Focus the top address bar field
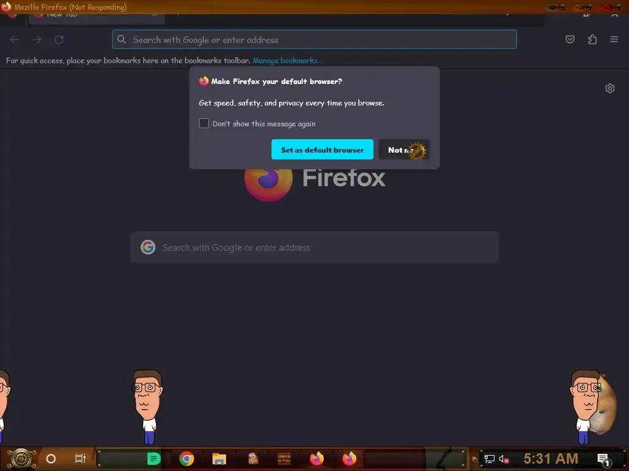Screen dimensions: 629x471 314,39
